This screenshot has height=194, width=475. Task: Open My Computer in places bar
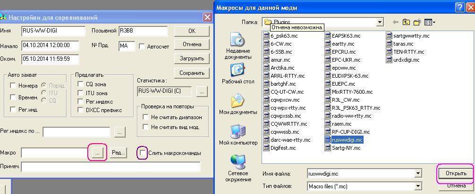[238, 135]
